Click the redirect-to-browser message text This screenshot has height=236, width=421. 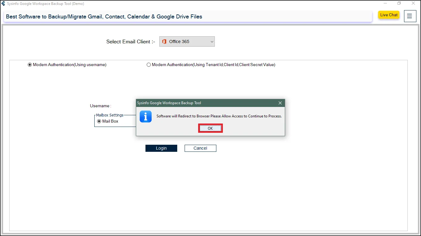(219, 116)
